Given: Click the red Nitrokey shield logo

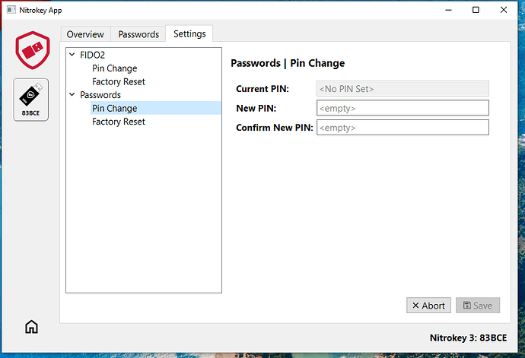Looking at the screenshot, I should click(31, 50).
